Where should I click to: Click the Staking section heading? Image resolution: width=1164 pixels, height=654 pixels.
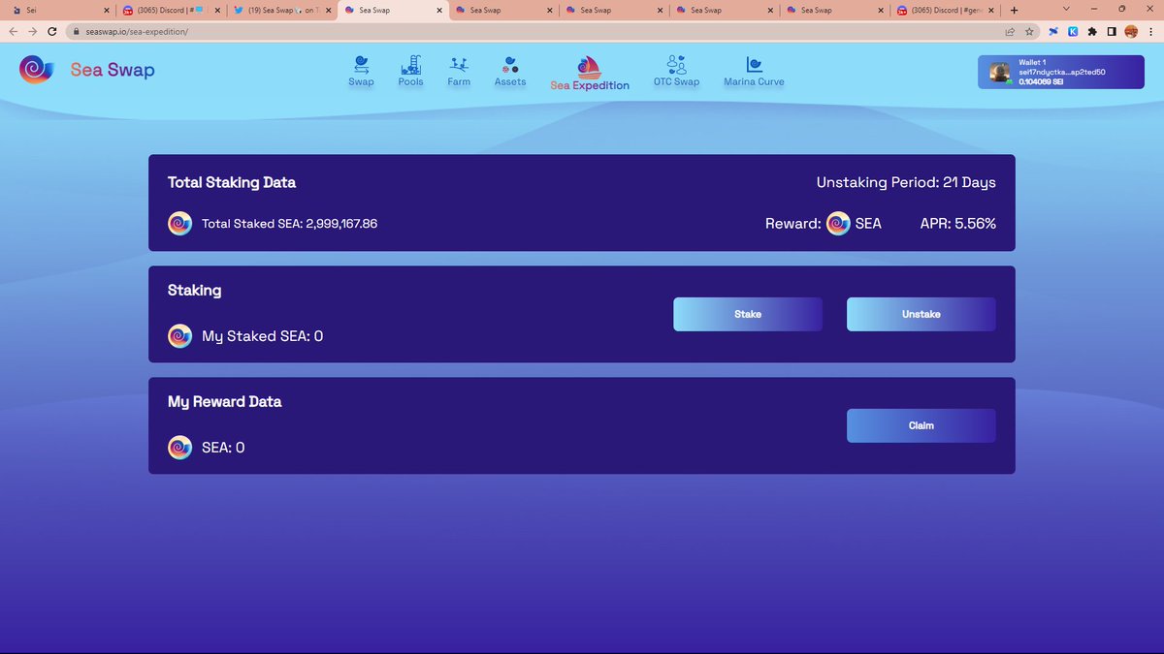(194, 290)
